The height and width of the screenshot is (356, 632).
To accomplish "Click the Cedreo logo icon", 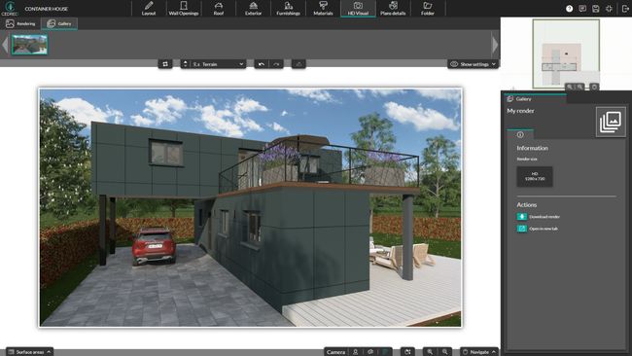I will pyautogui.click(x=10, y=8).
